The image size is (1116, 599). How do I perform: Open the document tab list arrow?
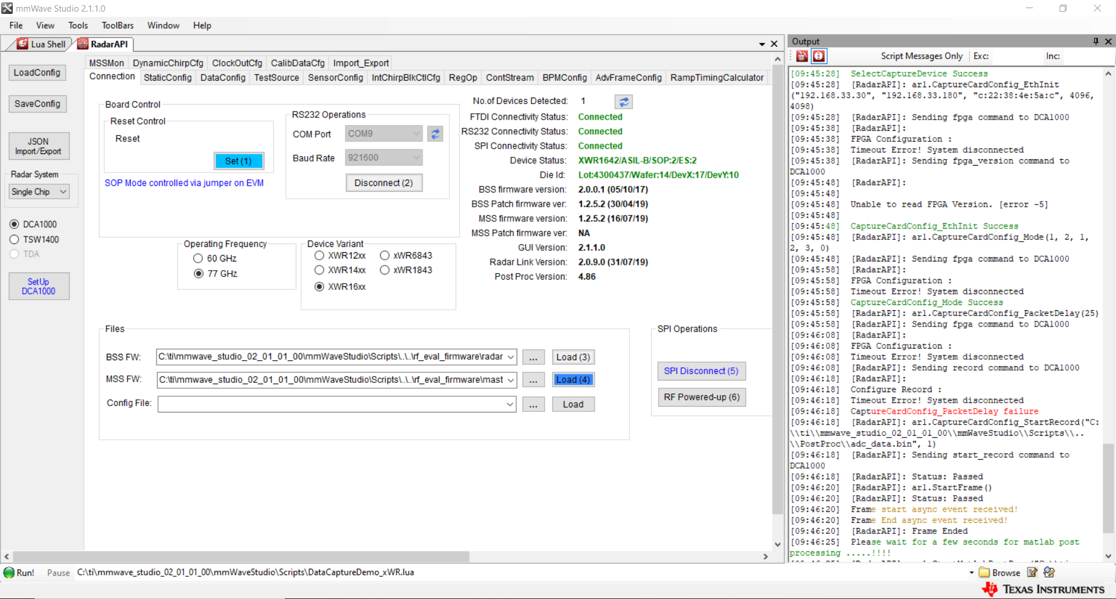point(761,44)
